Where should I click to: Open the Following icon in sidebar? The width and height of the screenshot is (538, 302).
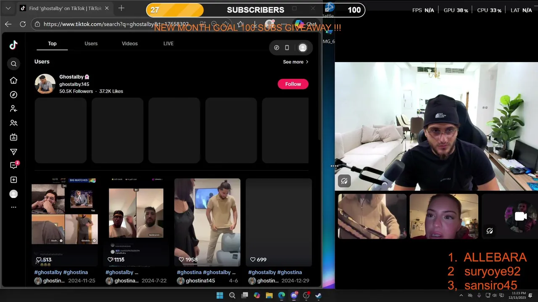(13, 109)
